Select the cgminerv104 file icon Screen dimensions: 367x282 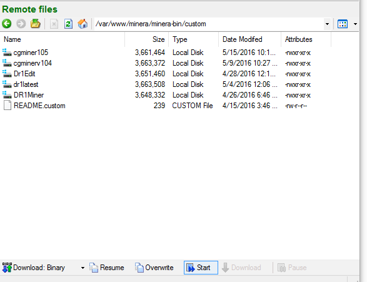[7, 63]
